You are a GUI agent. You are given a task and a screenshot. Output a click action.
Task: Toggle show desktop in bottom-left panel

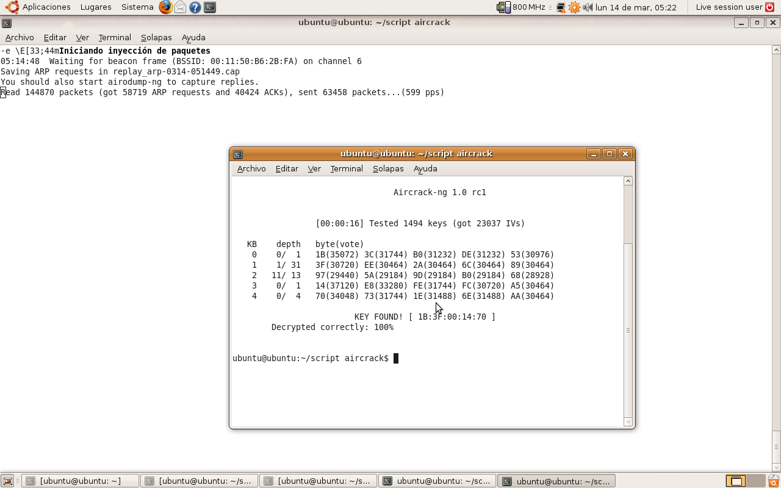7,481
